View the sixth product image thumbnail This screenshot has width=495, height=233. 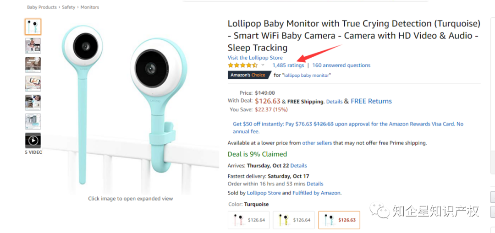[x=33, y=121]
